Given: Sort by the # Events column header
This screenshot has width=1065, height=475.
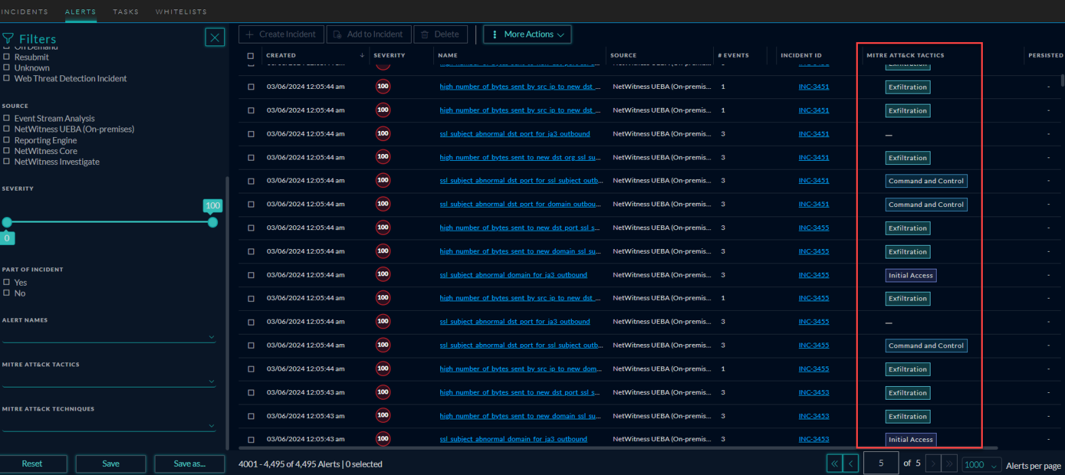Looking at the screenshot, I should tap(734, 56).
